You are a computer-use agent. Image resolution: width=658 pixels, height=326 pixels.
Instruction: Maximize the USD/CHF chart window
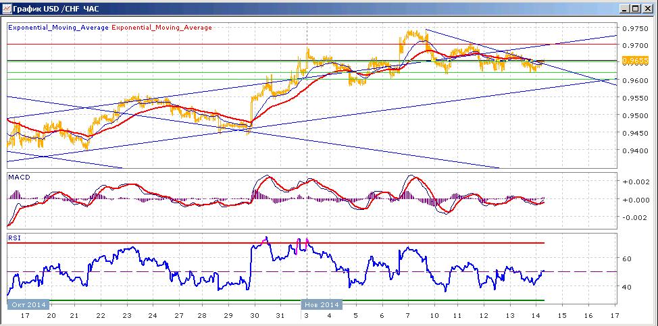[x=636, y=8]
